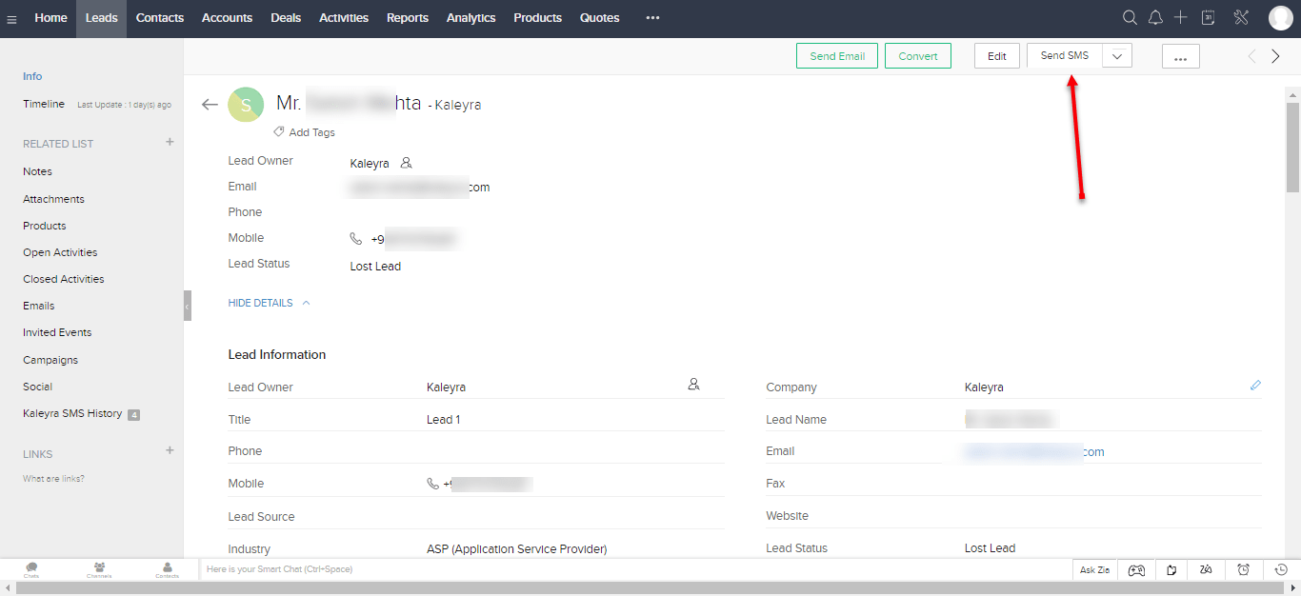
Task: Open the global search icon
Action: pyautogui.click(x=1130, y=17)
